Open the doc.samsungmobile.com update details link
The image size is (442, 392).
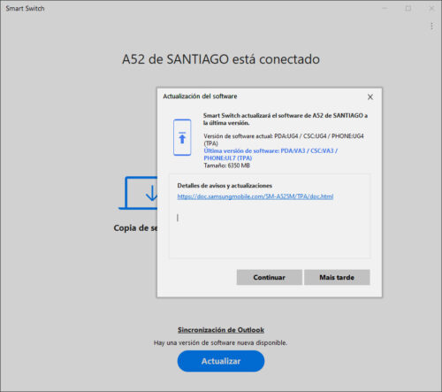[x=255, y=196]
